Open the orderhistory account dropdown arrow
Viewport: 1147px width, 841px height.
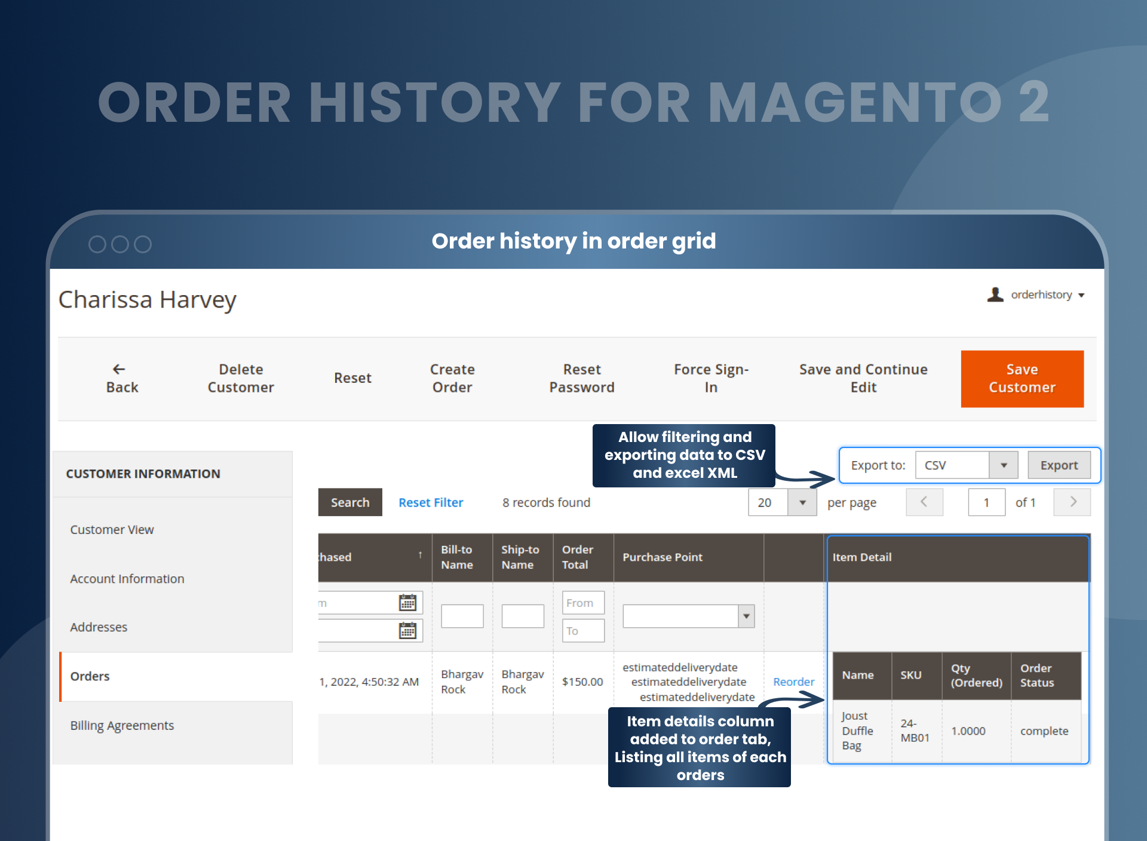[x=1081, y=296]
